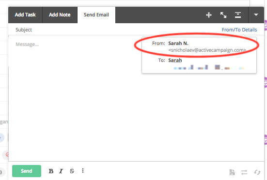Open the dropdown arrow in the header
This screenshot has height=180, width=267.
coord(256,15)
